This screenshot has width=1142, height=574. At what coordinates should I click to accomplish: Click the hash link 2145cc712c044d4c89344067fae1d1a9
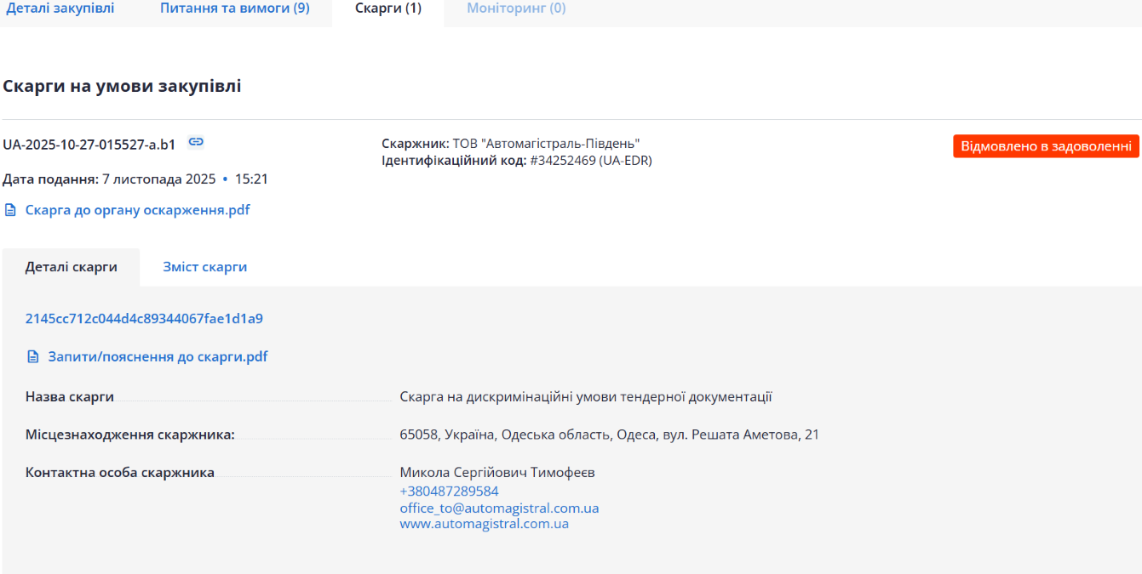144,319
